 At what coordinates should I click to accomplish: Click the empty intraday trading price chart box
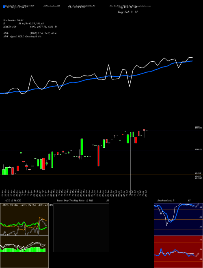tap(81, 227)
